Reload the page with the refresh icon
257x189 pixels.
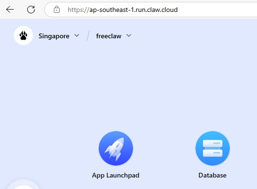point(31,10)
